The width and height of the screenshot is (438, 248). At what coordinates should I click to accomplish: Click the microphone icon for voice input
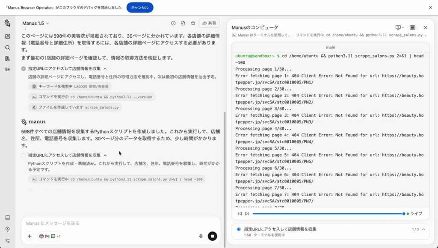[201, 236]
